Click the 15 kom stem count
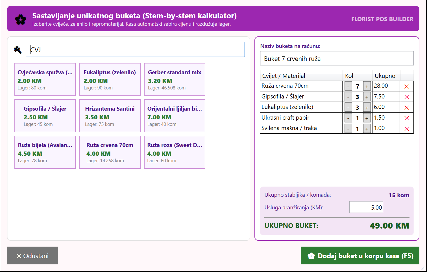This screenshot has height=272, width=427. (x=399, y=195)
